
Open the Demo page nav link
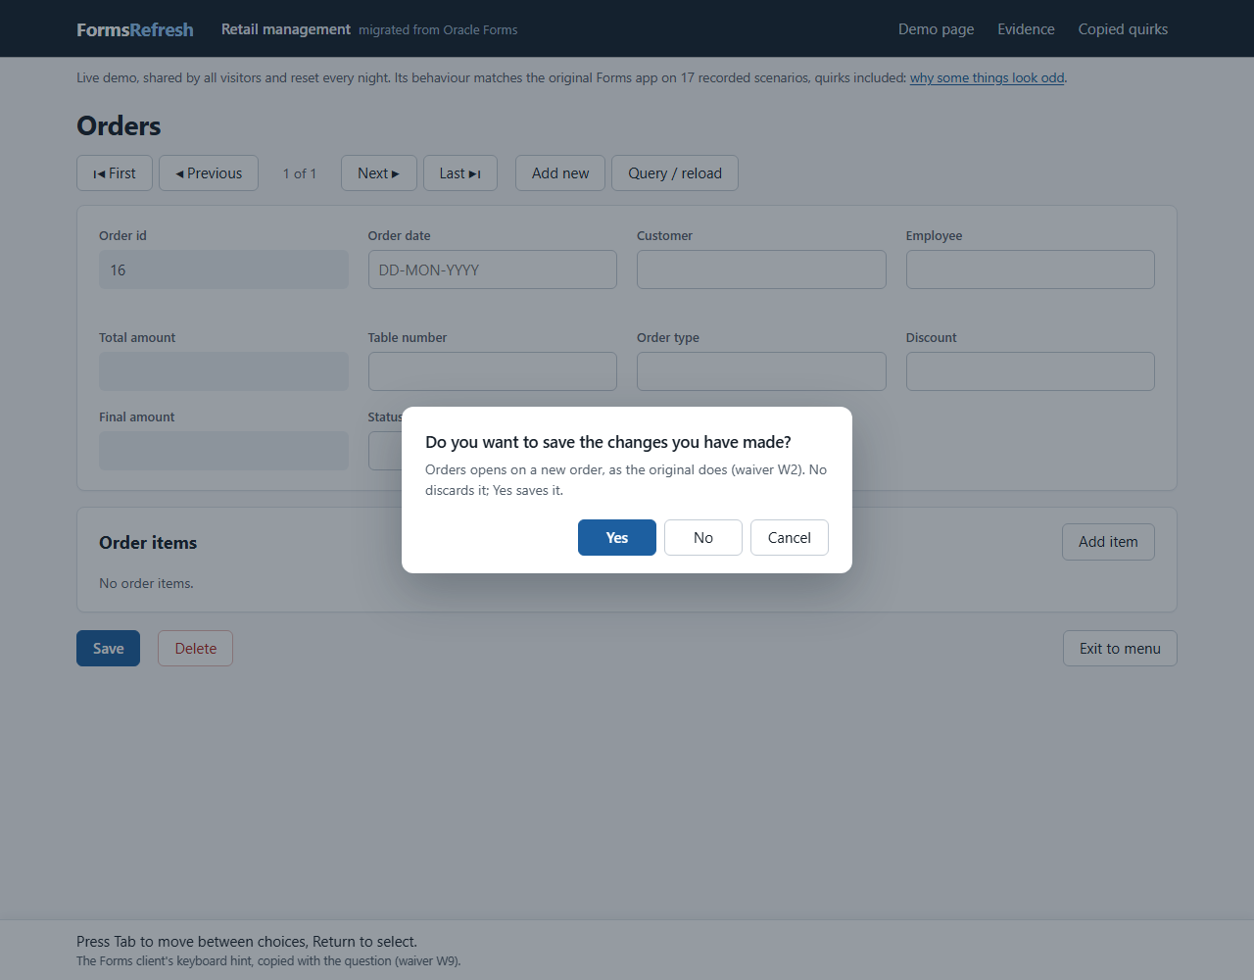937,29
